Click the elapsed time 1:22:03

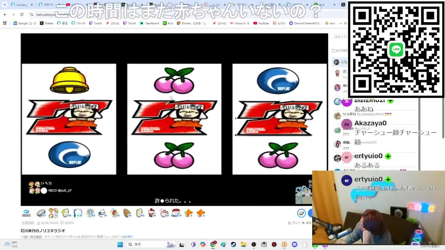tap(28, 223)
